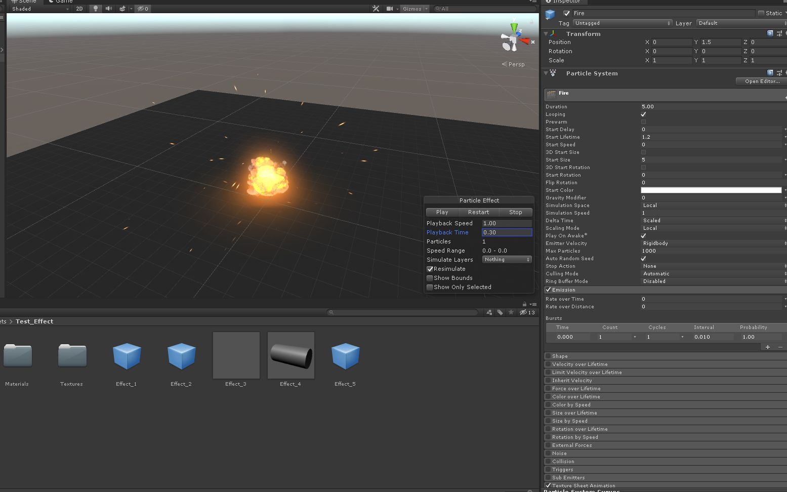The image size is (787, 492).
Task: Click the orientation gizmo red X axis cone
Action: (x=524, y=41)
